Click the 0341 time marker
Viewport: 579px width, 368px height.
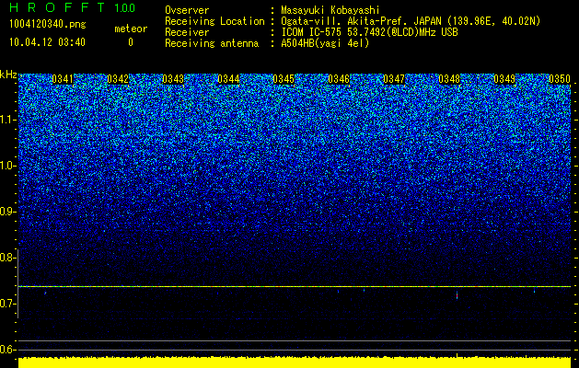pos(63,79)
